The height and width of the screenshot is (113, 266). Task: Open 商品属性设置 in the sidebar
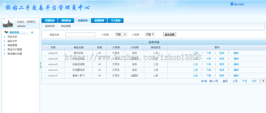(x=14, y=54)
